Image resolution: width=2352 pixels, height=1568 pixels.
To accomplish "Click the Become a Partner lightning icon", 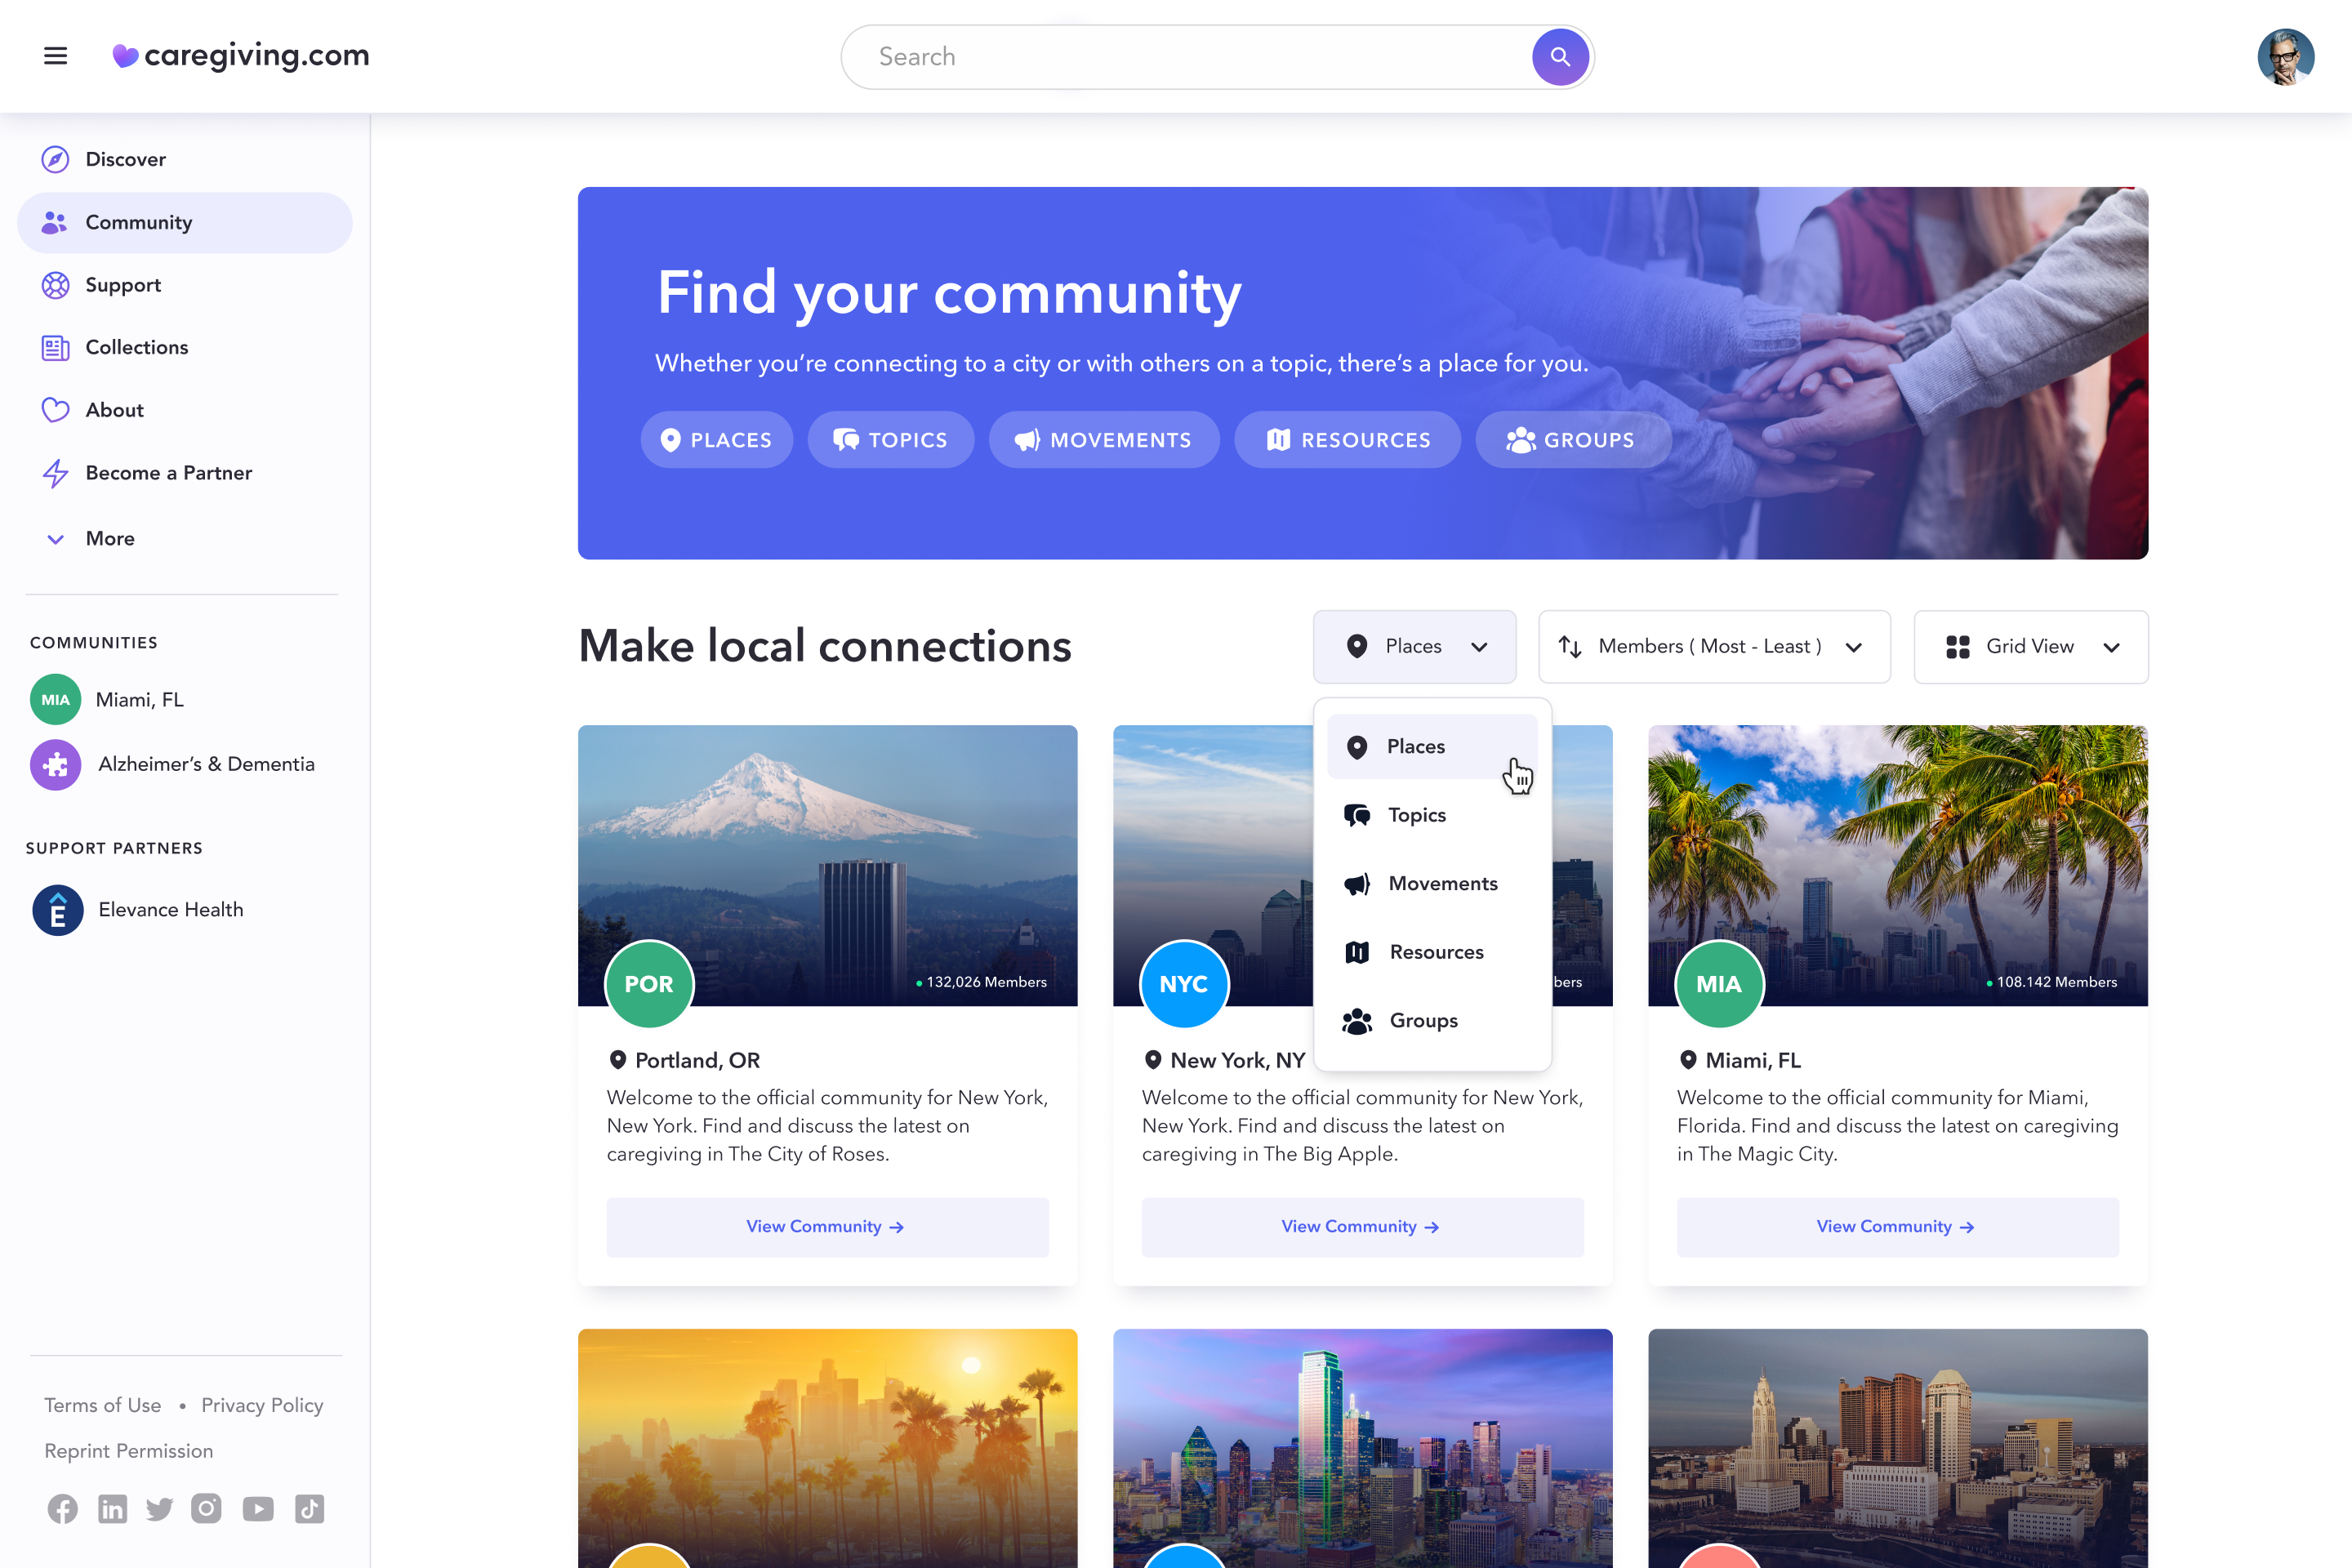I will tap(55, 473).
